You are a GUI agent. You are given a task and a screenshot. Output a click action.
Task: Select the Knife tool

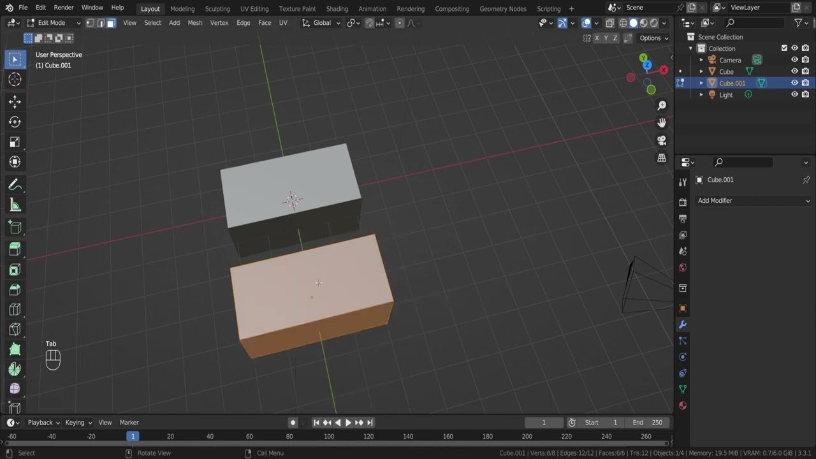15,329
